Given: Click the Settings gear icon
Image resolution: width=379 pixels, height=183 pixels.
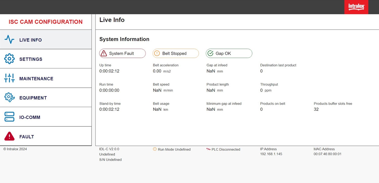Looking at the screenshot, I should point(9,59).
